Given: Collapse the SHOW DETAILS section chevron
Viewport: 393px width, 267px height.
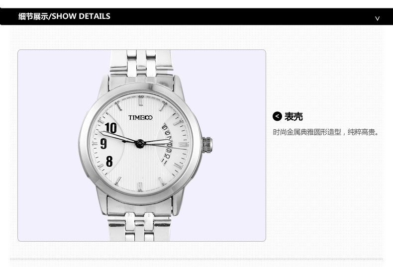Looking at the screenshot, I should 377,18.
